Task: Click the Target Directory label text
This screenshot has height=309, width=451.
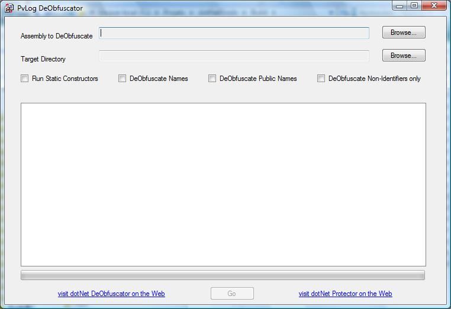Action: [x=43, y=59]
